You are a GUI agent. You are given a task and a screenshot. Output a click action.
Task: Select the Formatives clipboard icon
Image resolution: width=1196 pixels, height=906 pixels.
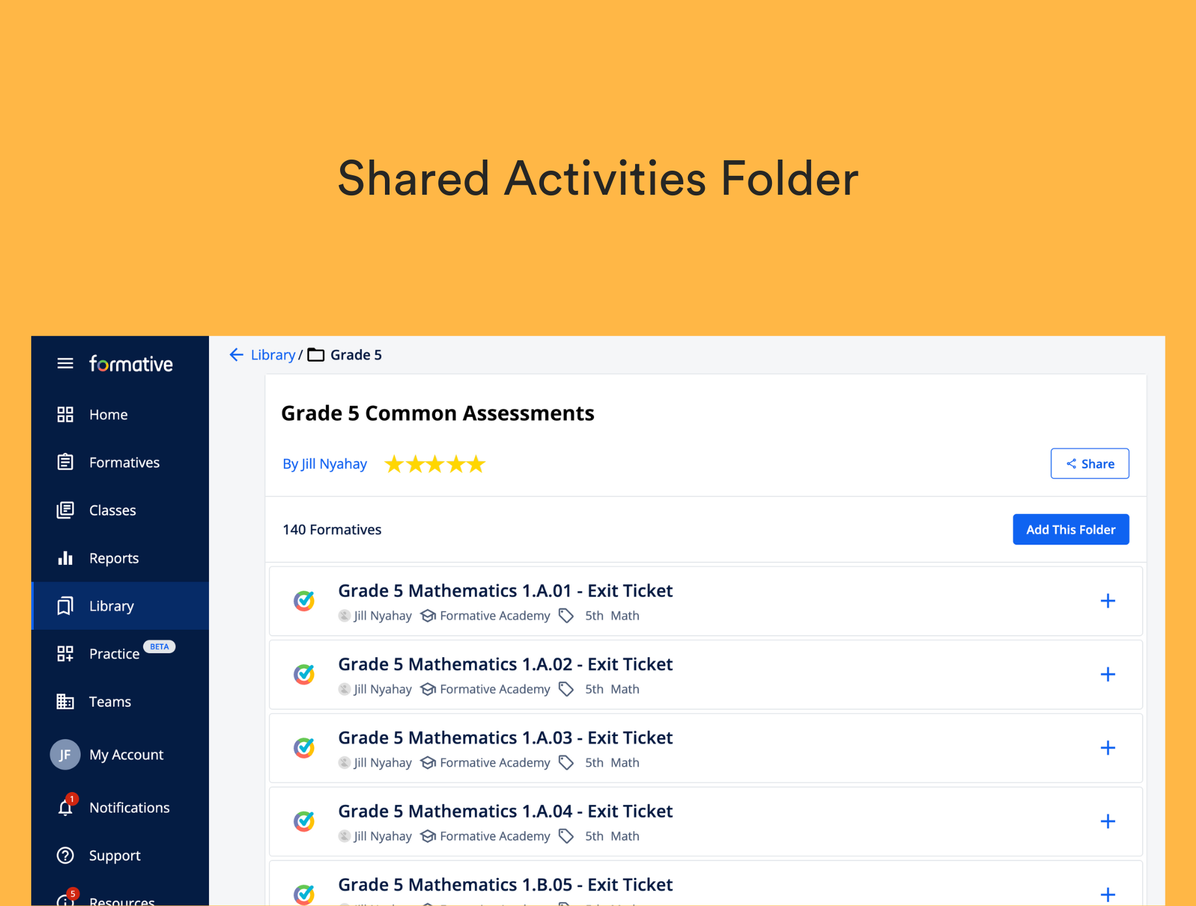[x=65, y=462]
